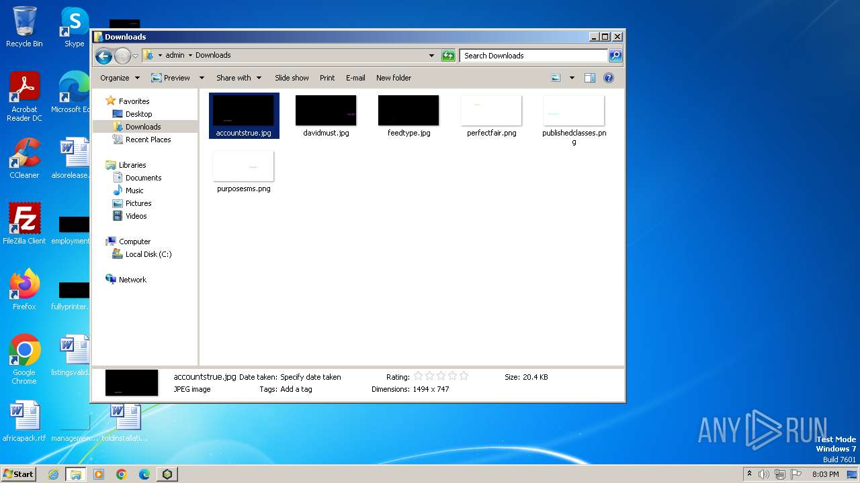Open the view options dropdown arrow
Screen dimensions: 860x483
pos(572,78)
